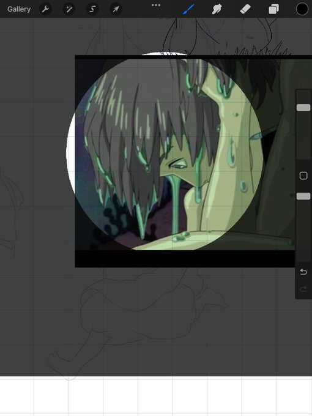Screen dimensions: 312x416
Task: Select the Brush tool
Action: (x=188, y=9)
